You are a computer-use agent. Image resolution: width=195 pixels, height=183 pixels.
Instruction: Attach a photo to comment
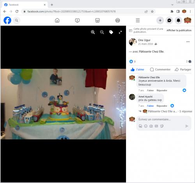(151, 126)
